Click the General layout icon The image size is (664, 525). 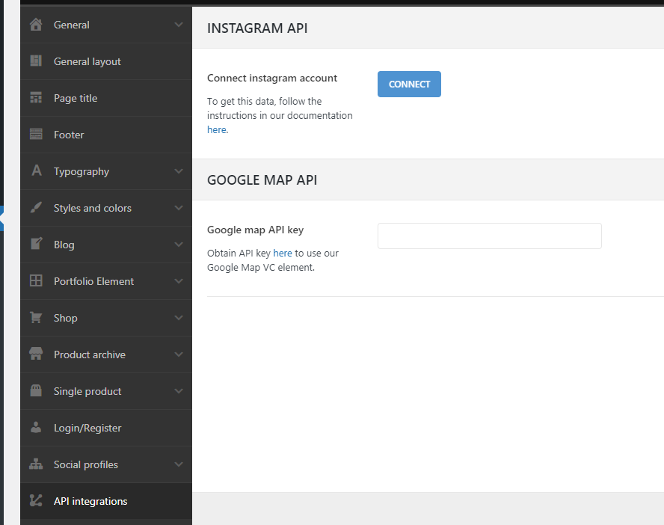click(x=36, y=61)
